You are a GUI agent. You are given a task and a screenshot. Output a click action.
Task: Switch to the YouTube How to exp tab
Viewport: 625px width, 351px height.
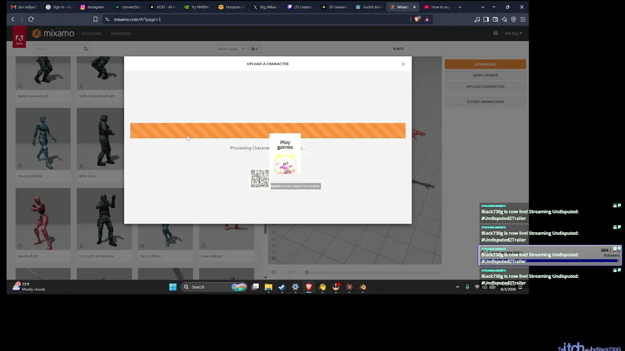coord(437,7)
